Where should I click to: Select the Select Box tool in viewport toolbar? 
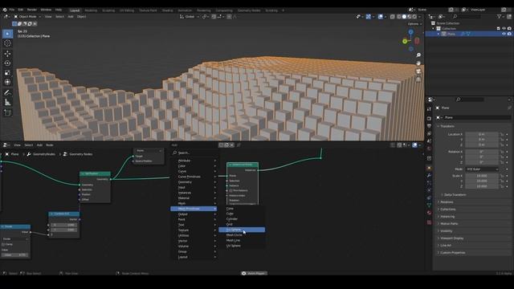(7, 34)
